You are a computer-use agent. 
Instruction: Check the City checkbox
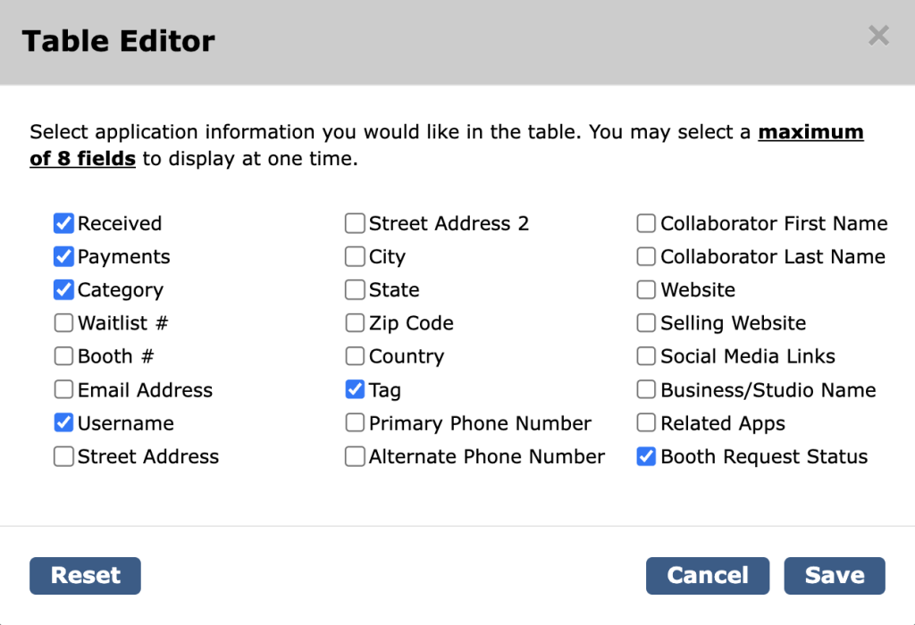point(355,256)
